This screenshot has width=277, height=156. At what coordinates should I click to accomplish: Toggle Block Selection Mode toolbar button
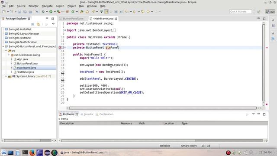(116, 12)
